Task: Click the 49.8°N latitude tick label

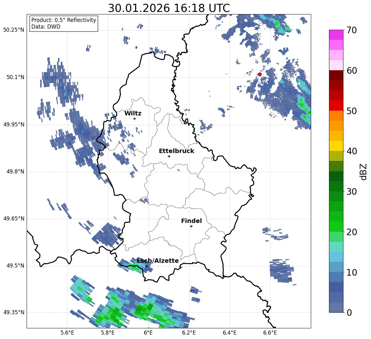Action: tap(15, 172)
